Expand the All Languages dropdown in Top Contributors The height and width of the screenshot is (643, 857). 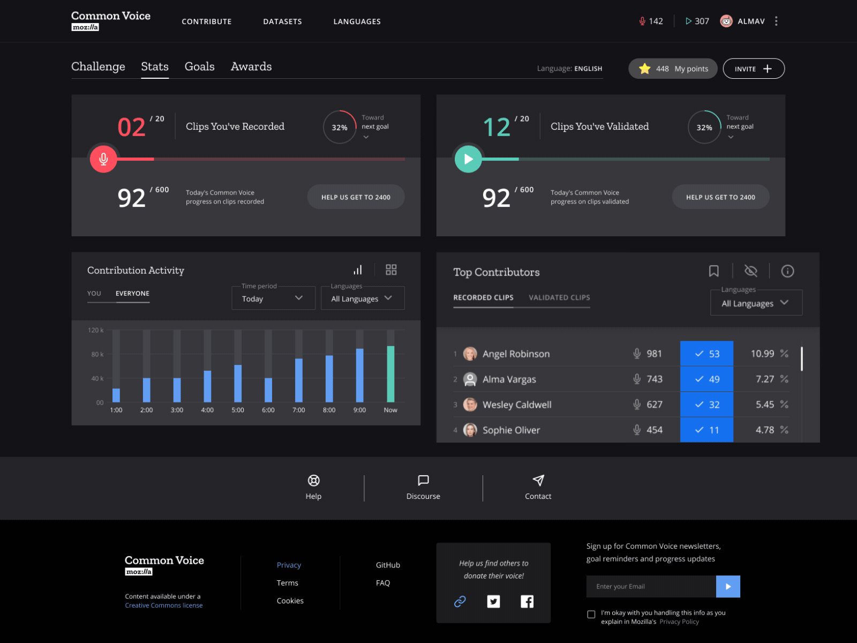click(x=756, y=302)
